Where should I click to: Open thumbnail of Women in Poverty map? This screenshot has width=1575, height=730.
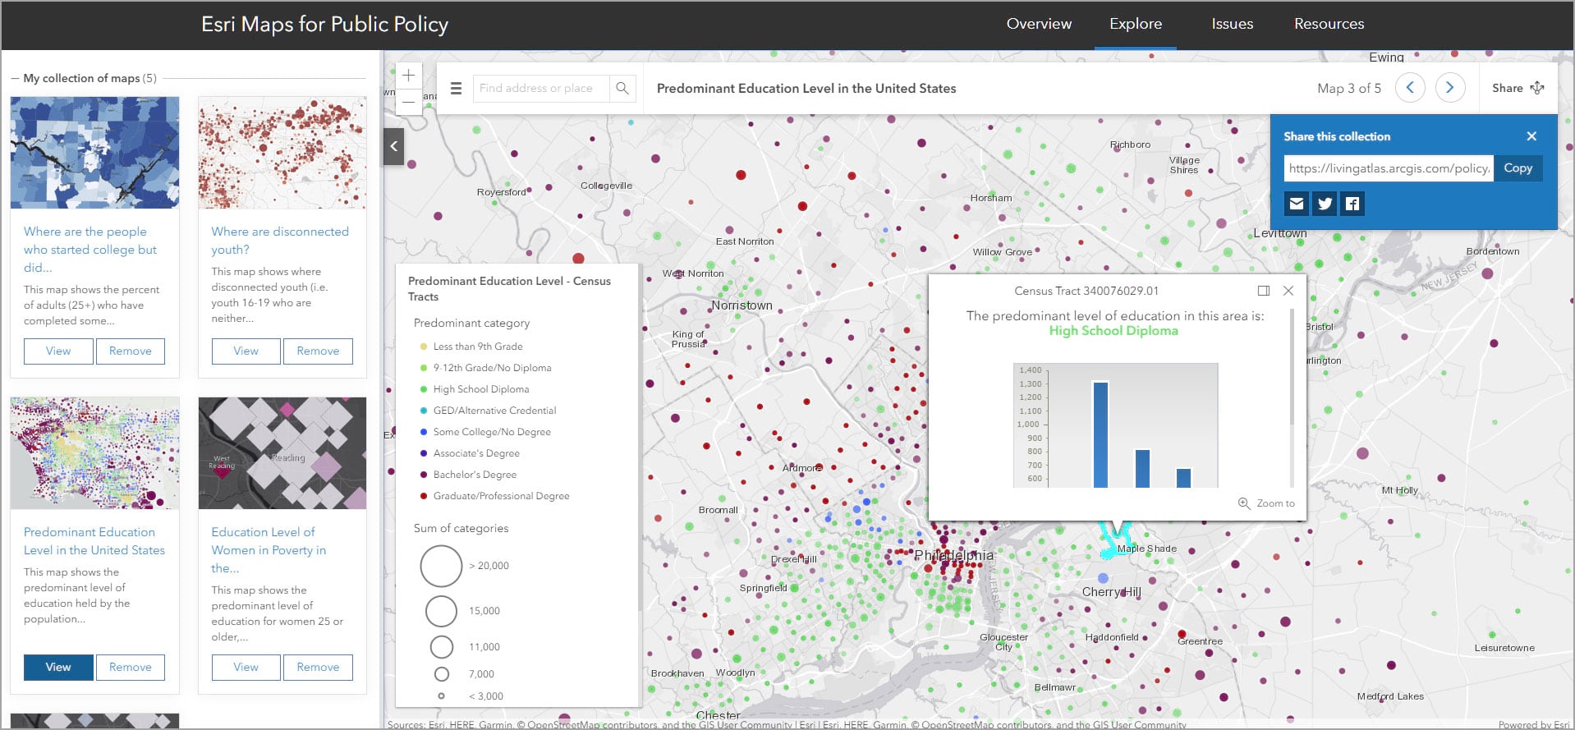pyautogui.click(x=282, y=453)
